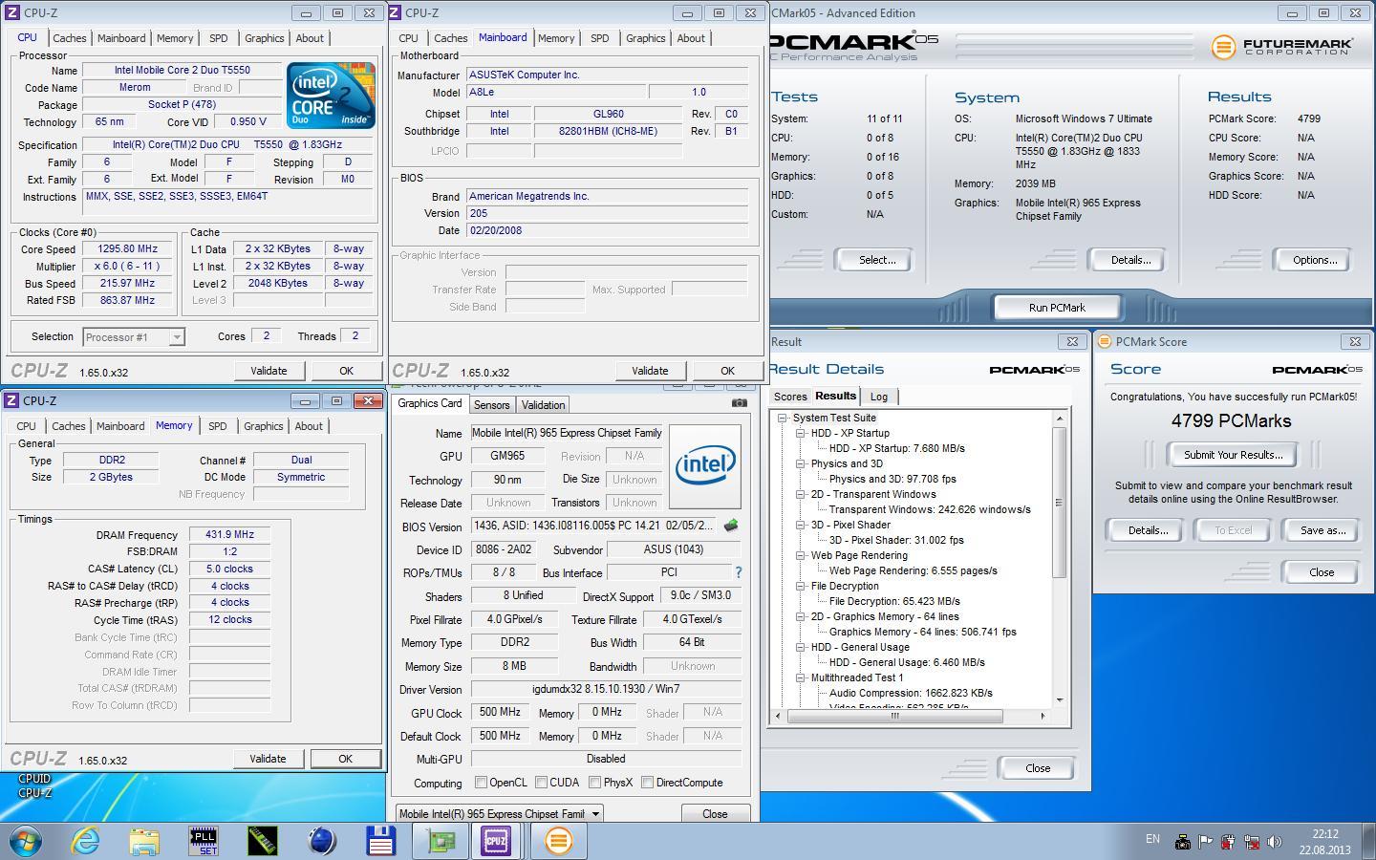Open the floppy disk taskbar application

coord(380,841)
